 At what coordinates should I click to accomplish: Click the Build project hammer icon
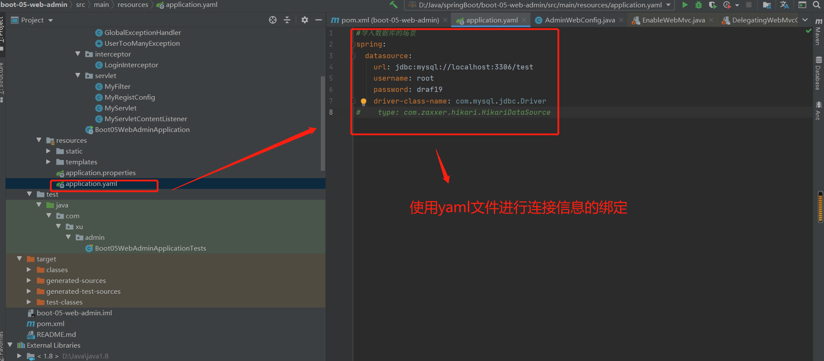point(393,5)
